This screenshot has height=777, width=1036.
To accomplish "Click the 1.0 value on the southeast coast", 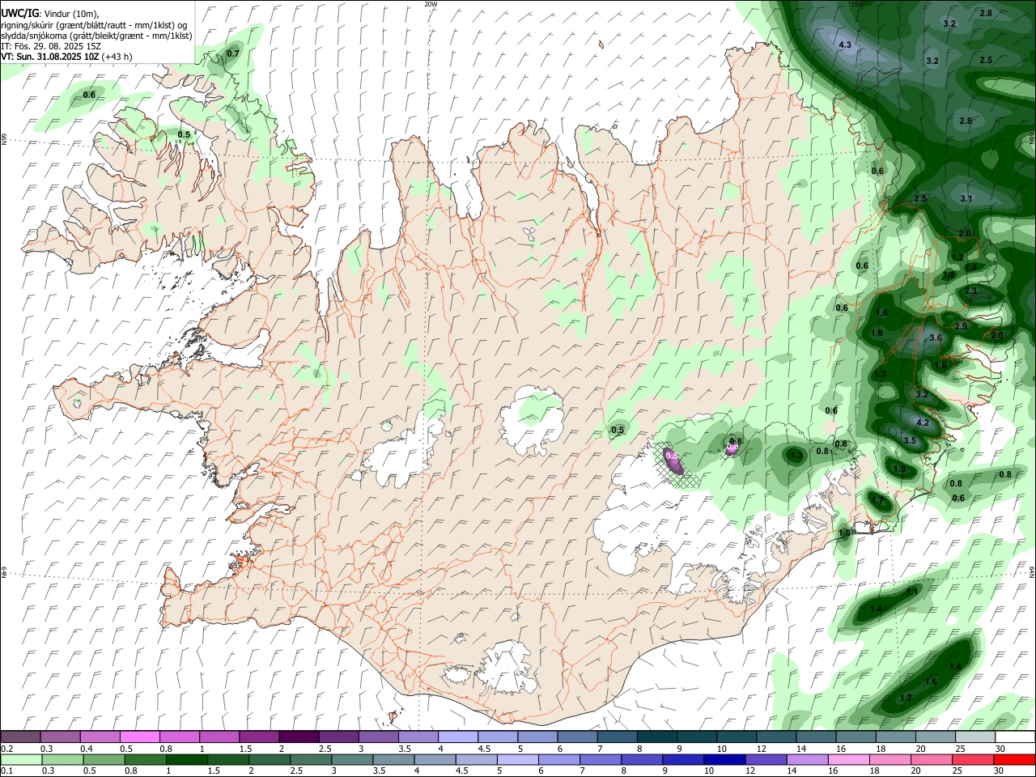I will point(846,533).
